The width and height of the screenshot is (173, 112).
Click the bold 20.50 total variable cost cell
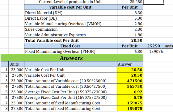click(130, 41)
